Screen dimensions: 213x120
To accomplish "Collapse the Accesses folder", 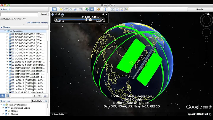I will pyautogui.click(x=5, y=31).
